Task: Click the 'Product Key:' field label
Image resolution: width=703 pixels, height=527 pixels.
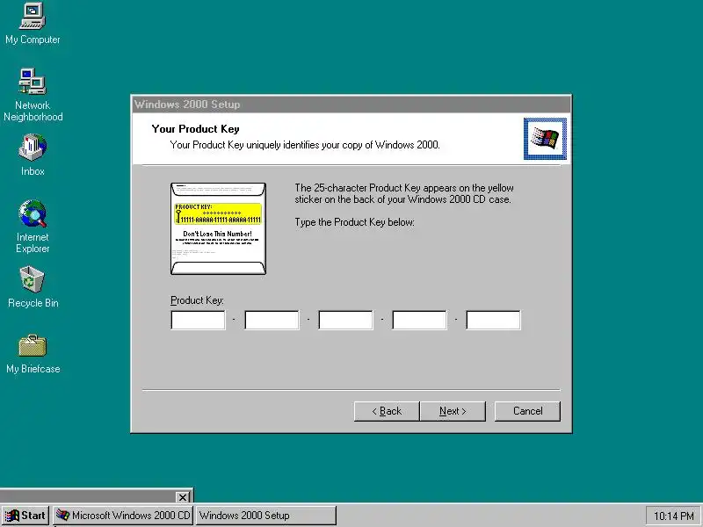Action: (x=197, y=300)
